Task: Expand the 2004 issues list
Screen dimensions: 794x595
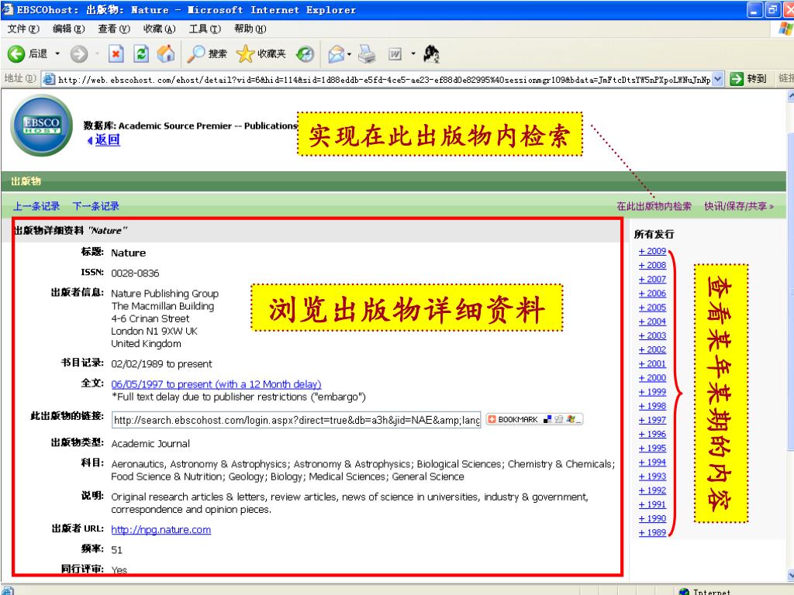Action: 652,322
